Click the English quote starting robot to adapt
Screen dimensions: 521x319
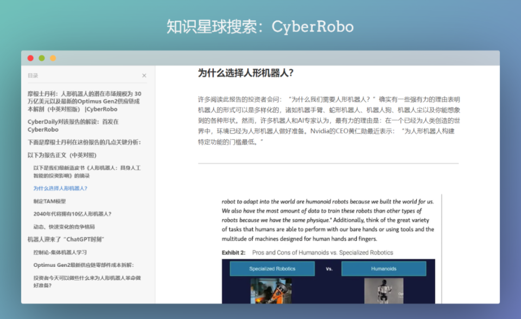tap(328, 220)
